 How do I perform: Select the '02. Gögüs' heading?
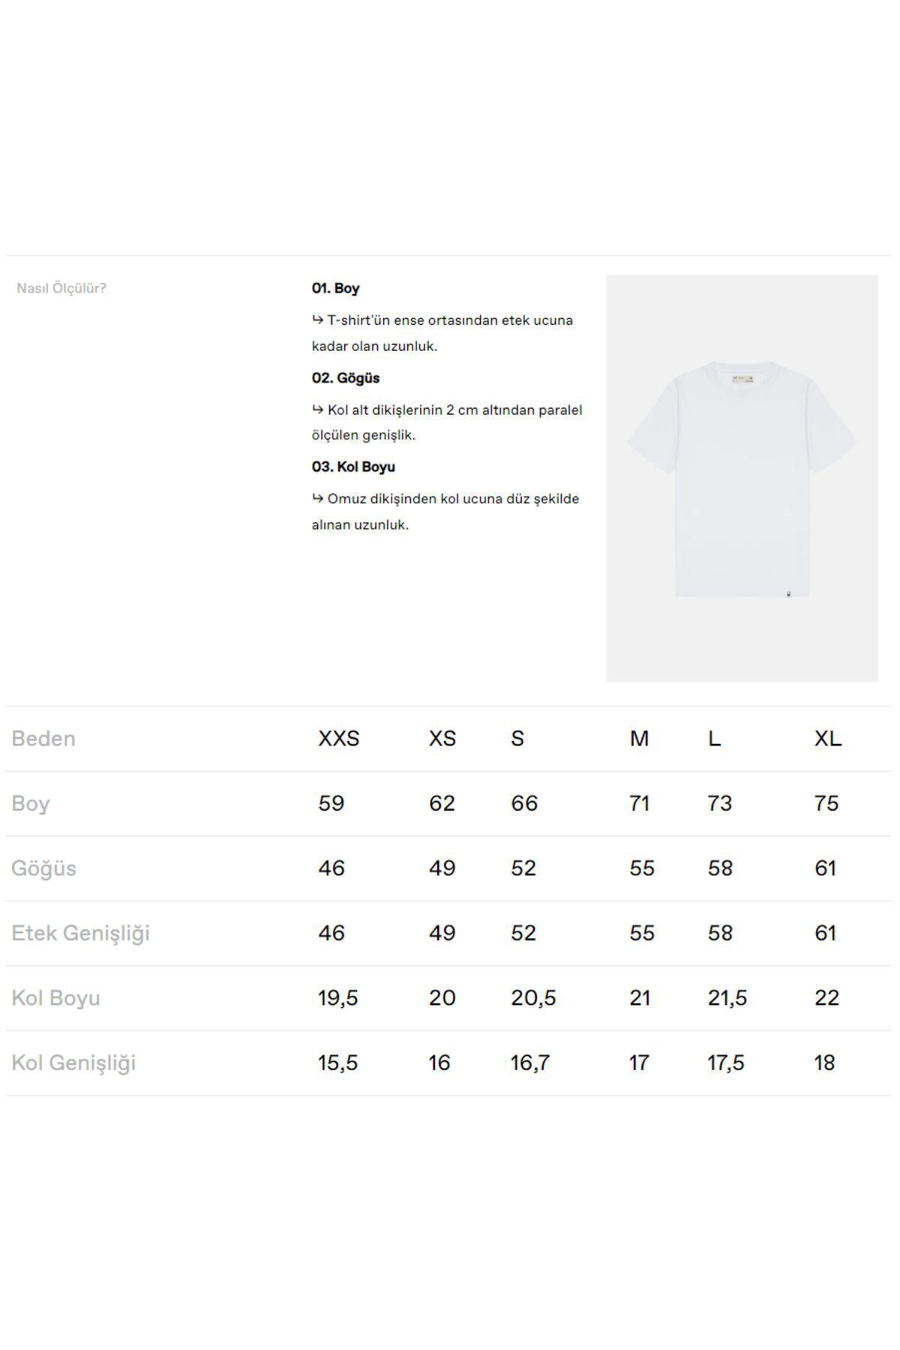coord(346,378)
